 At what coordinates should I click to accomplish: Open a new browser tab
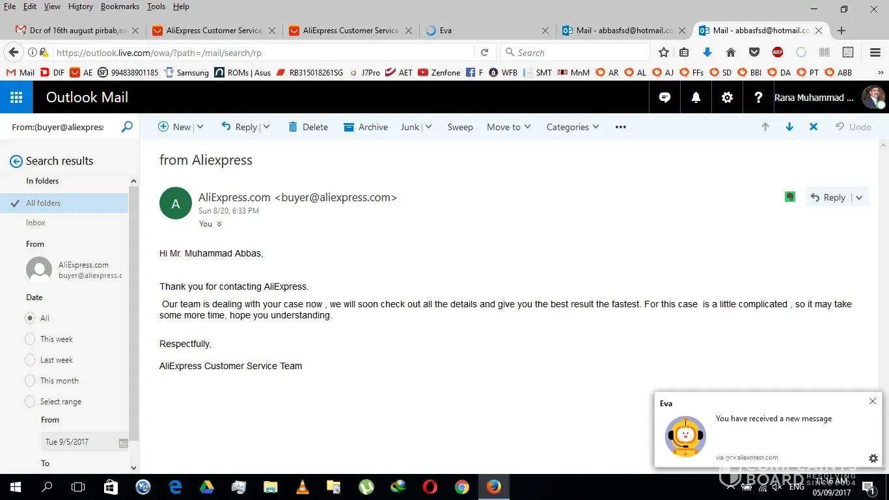pos(841,31)
